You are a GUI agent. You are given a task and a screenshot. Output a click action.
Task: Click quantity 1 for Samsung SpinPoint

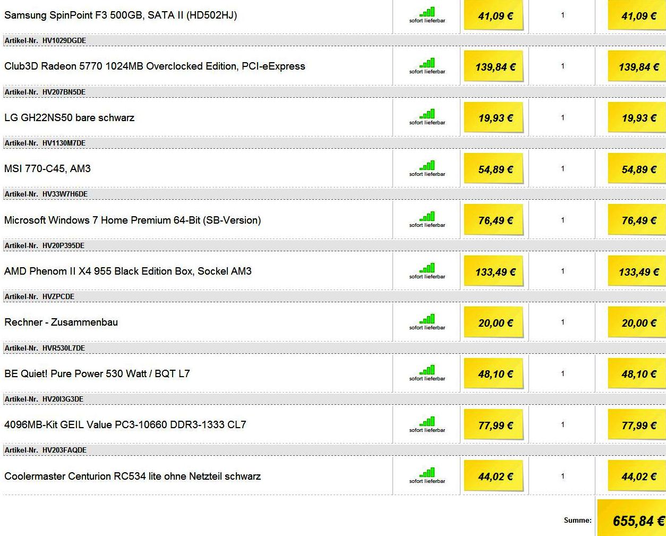[x=562, y=15]
